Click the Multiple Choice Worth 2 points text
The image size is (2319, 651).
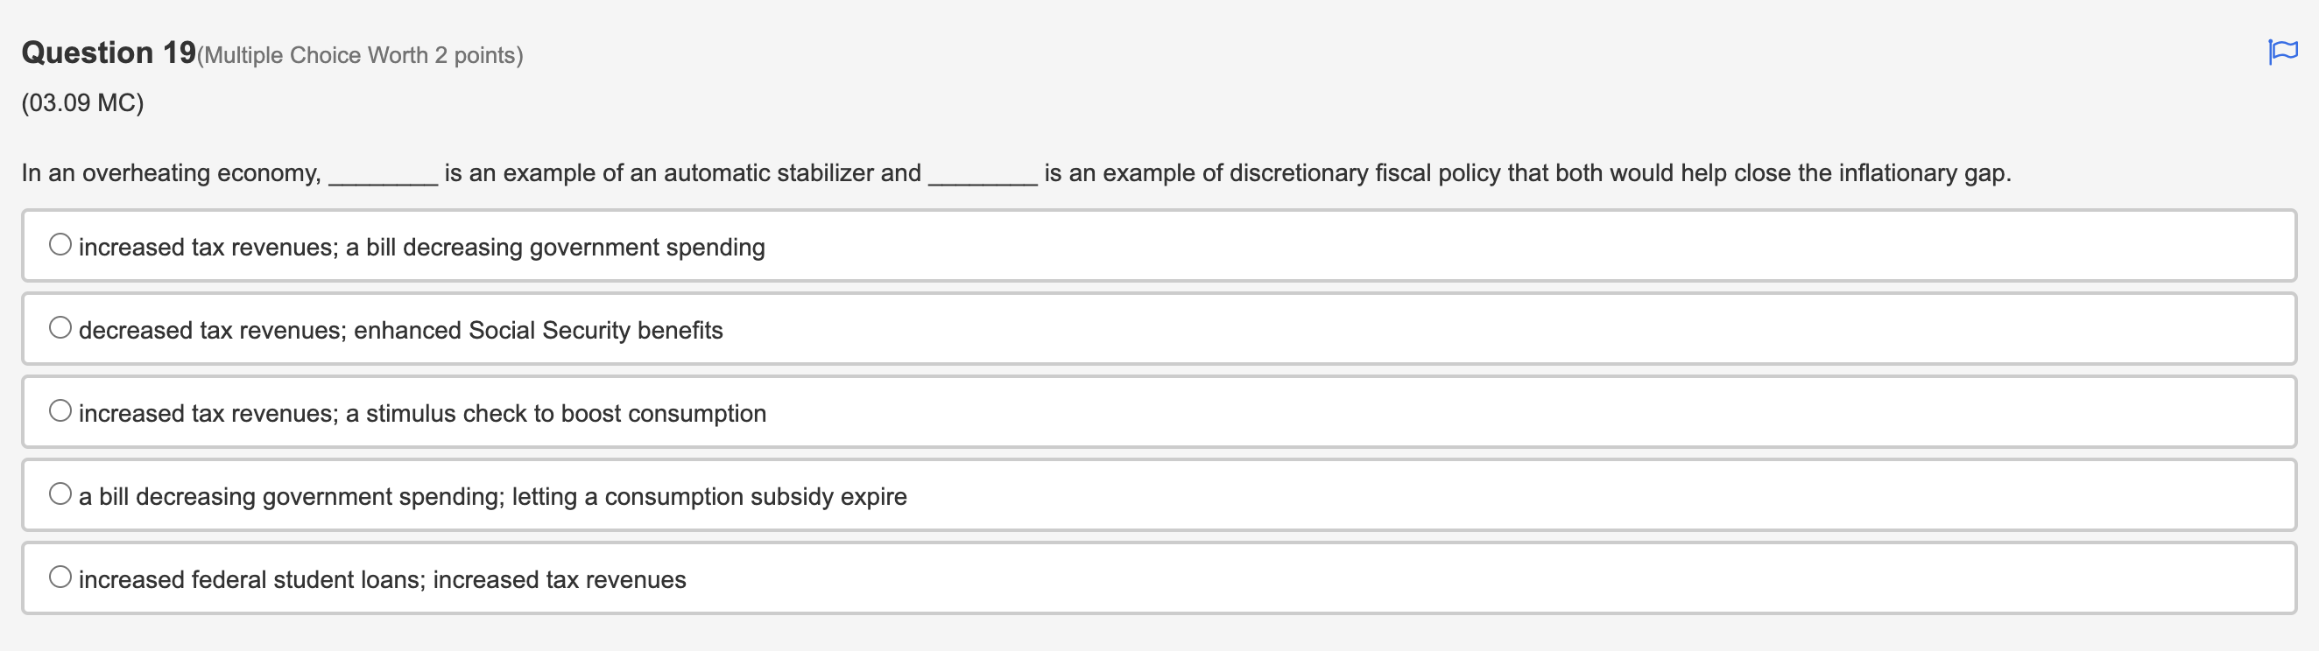click(360, 55)
